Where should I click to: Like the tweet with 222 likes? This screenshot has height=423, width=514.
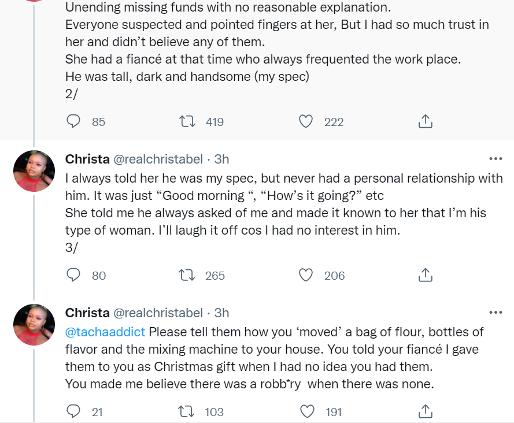(306, 121)
